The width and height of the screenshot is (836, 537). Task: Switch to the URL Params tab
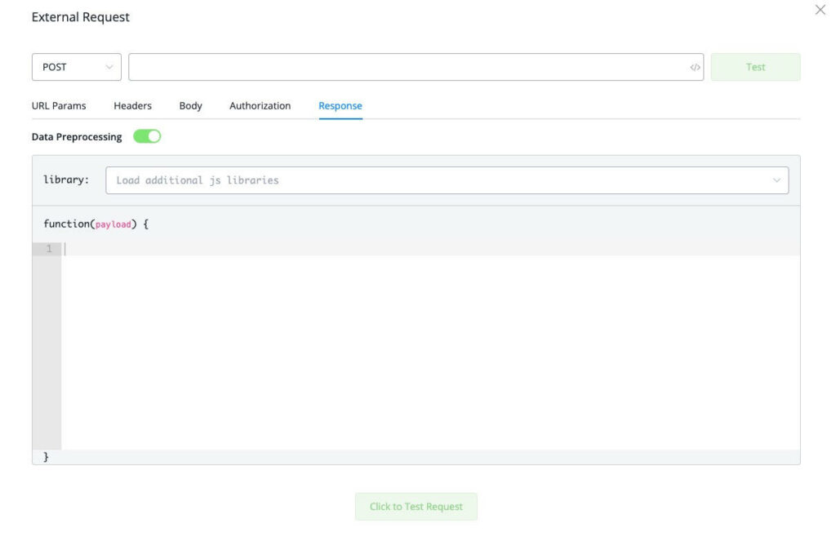pos(59,106)
